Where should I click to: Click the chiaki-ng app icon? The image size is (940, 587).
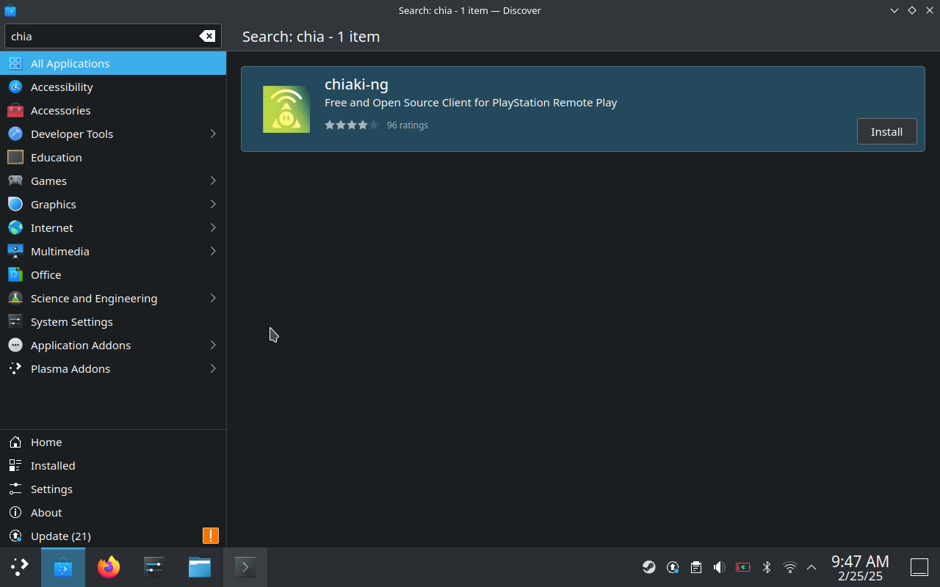click(x=286, y=109)
